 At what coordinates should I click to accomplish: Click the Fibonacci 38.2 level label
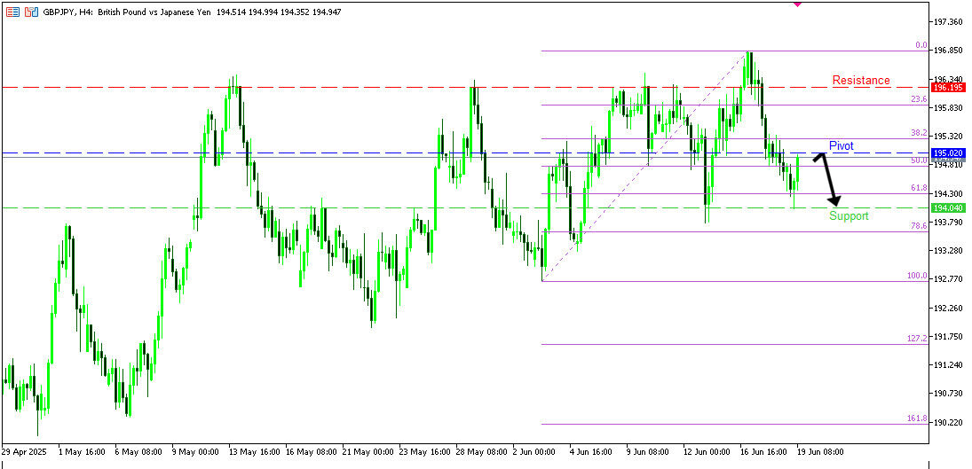[x=918, y=133]
